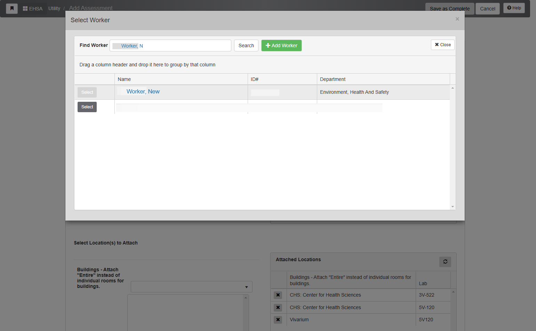The image size is (536, 331).
Task: Sort by the Name column header
Action: point(181,79)
